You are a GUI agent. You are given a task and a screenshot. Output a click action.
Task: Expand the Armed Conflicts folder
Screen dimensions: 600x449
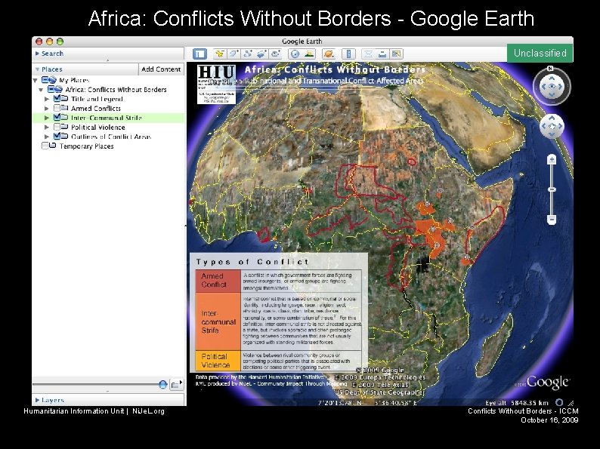pyautogui.click(x=47, y=108)
